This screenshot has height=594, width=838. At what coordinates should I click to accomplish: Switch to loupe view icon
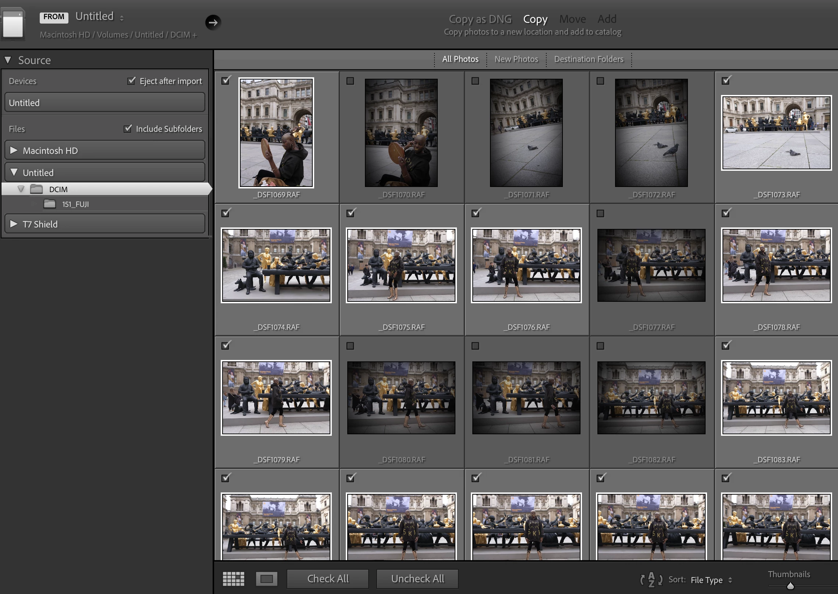266,579
